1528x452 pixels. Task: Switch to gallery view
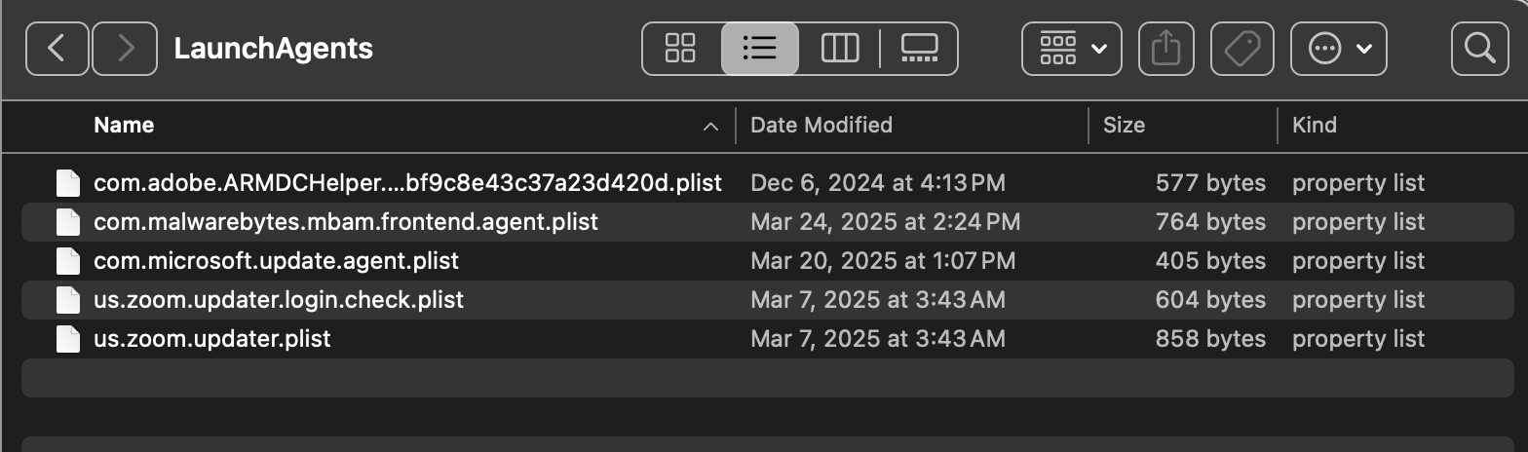click(919, 49)
